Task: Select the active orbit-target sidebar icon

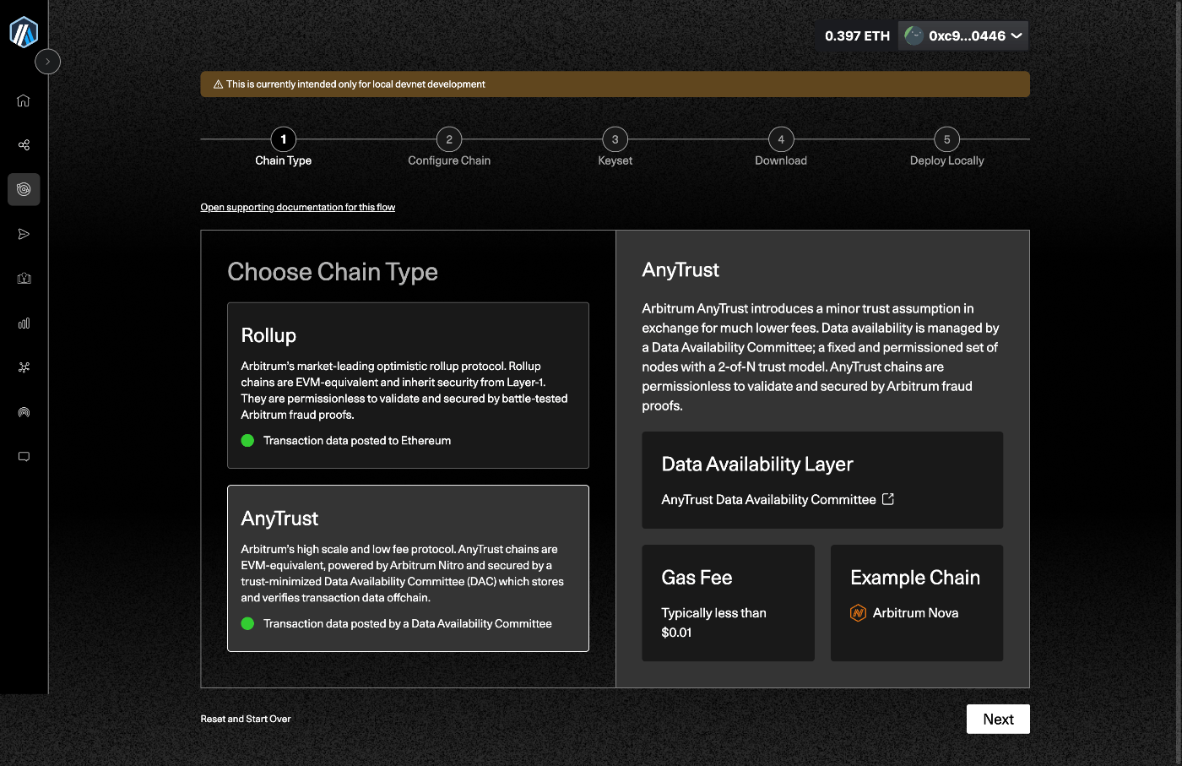Action: click(24, 189)
